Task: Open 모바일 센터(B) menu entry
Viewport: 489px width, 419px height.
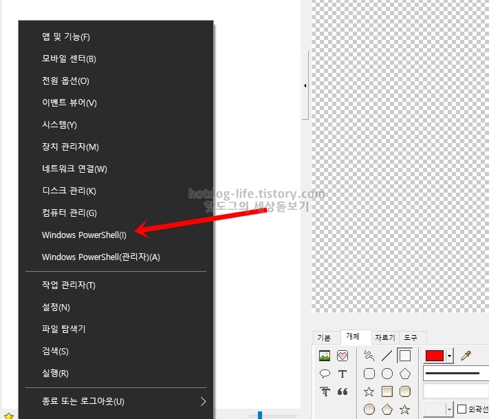Action: click(116, 58)
